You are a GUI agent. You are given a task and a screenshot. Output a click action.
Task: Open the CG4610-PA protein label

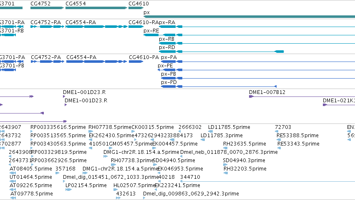click(144, 57)
